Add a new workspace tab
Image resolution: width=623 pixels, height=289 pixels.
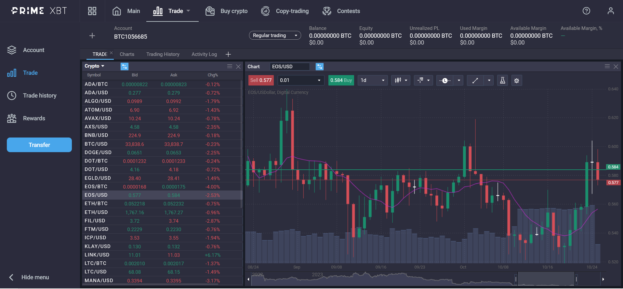[x=228, y=54]
